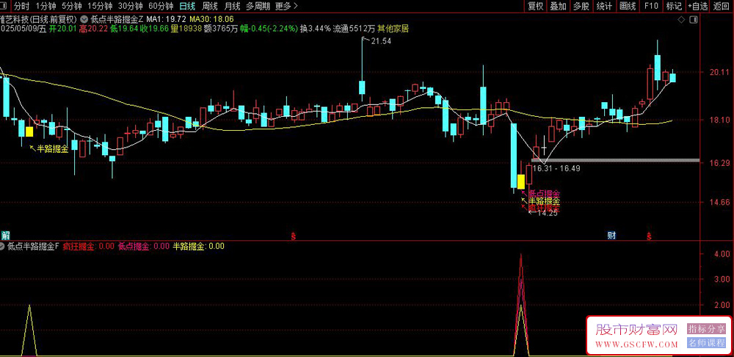
Task: Click the 18.10 price axis label
Action: click(719, 120)
